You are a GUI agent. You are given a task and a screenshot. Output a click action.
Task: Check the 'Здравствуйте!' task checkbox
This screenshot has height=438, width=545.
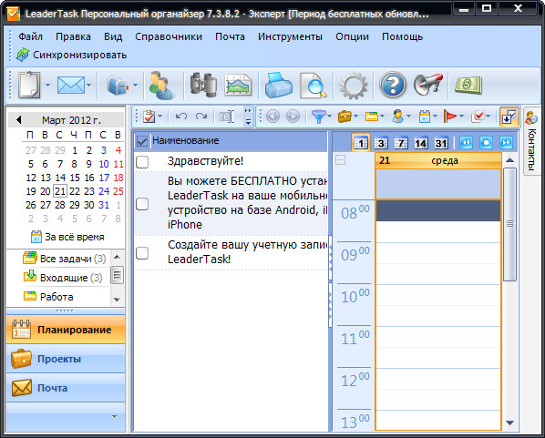tap(142, 162)
